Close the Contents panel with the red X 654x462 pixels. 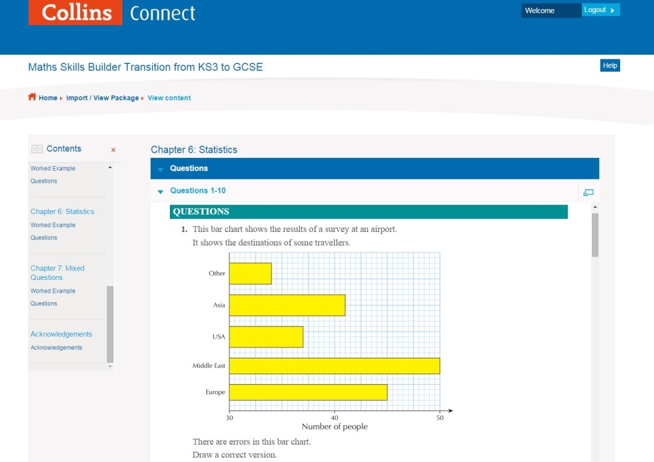(x=113, y=149)
